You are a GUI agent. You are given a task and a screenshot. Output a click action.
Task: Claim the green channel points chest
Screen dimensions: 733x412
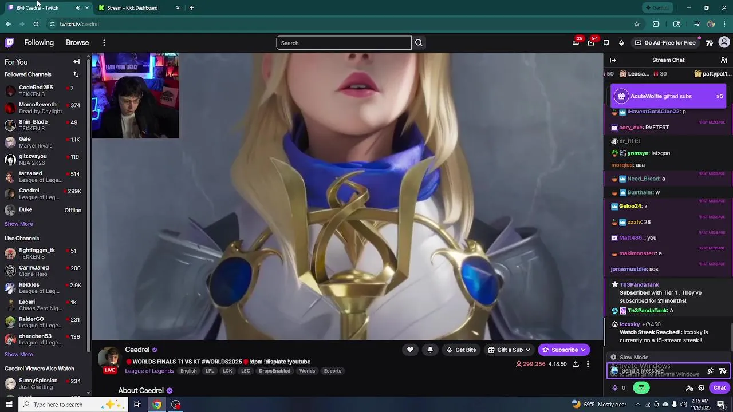(641, 387)
